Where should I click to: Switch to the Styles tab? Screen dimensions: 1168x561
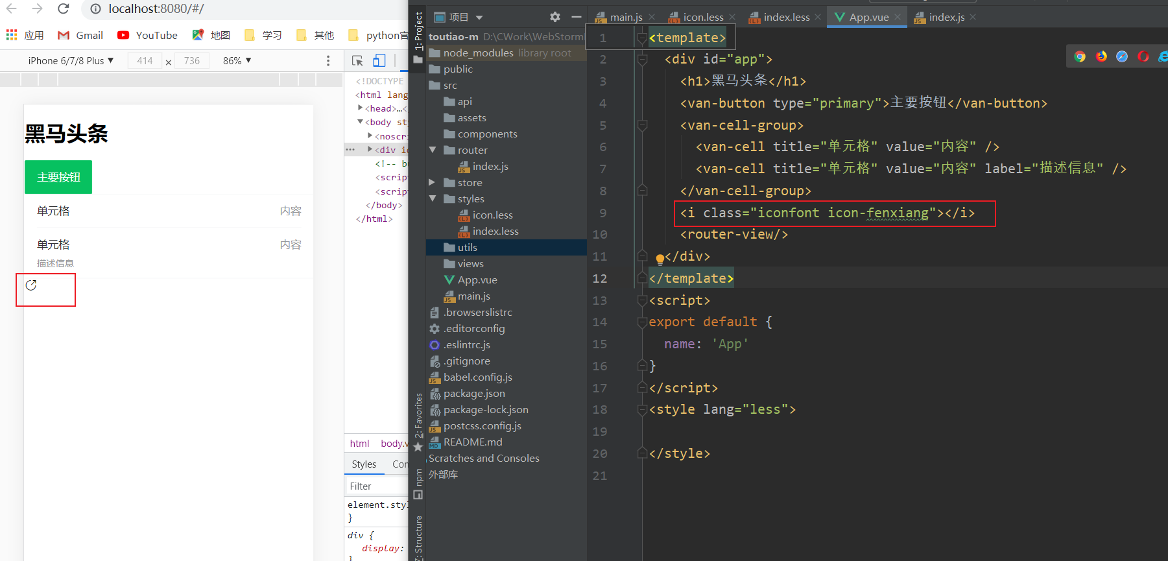pos(364,464)
